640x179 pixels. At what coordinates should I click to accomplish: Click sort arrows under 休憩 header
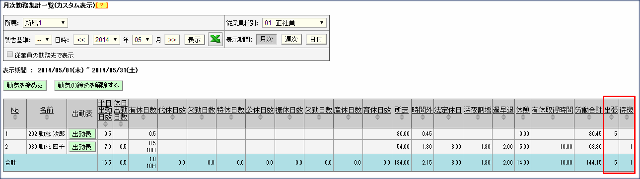pos(522,118)
